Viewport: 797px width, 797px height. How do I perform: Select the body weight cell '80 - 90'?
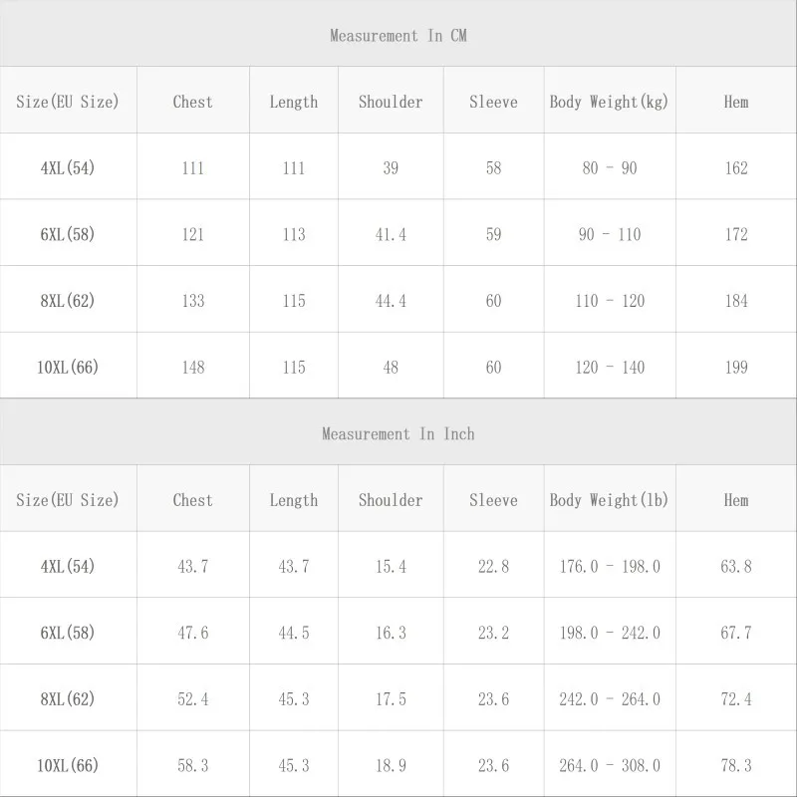tap(610, 168)
